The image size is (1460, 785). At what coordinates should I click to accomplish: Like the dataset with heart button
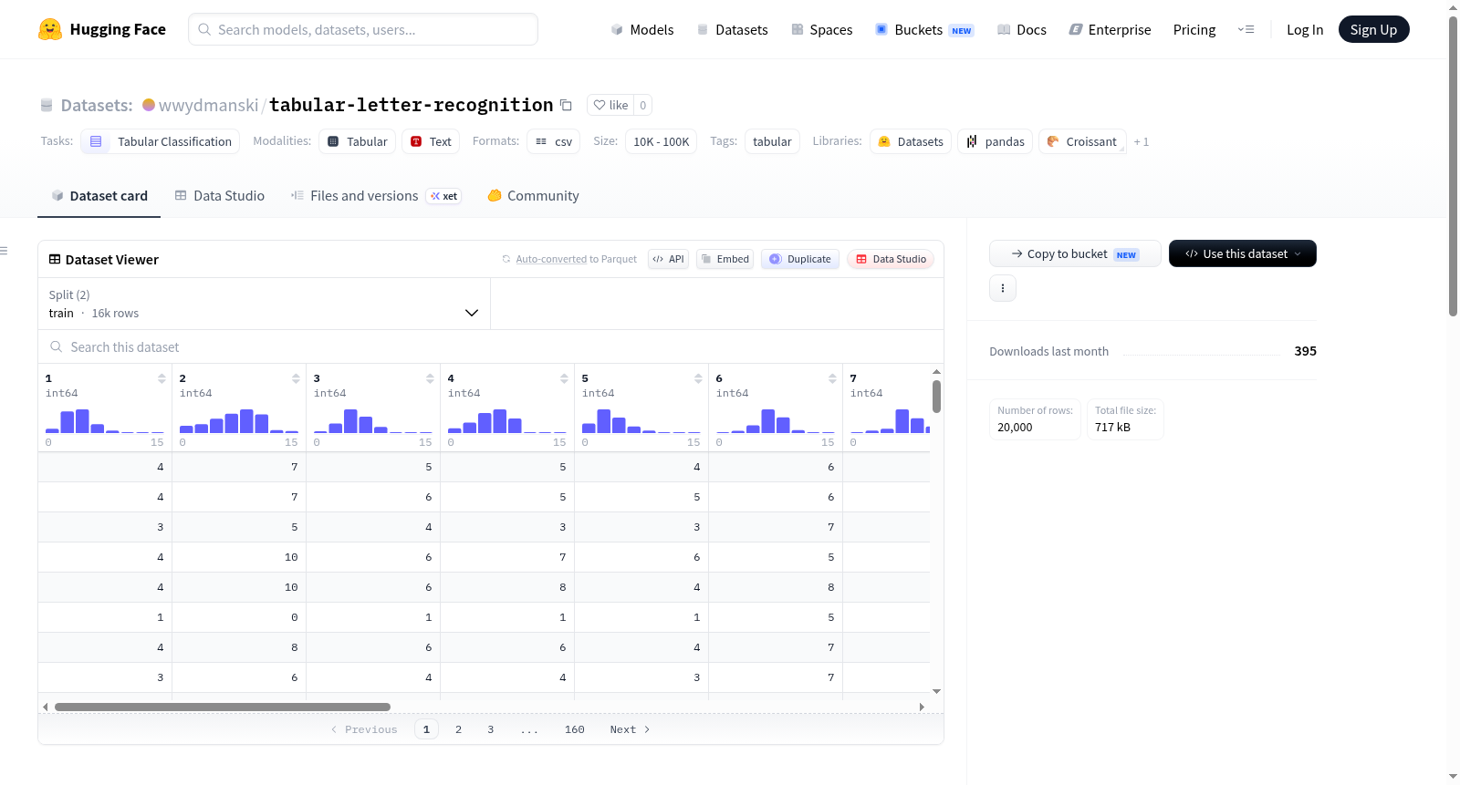click(x=610, y=105)
